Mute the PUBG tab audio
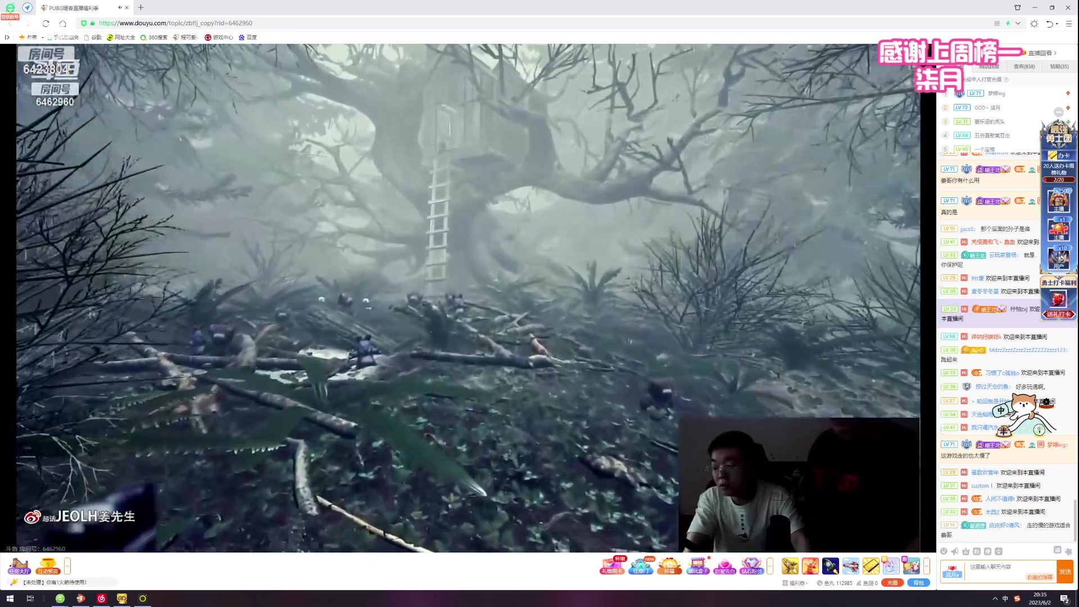The image size is (1079, 607). click(x=120, y=7)
